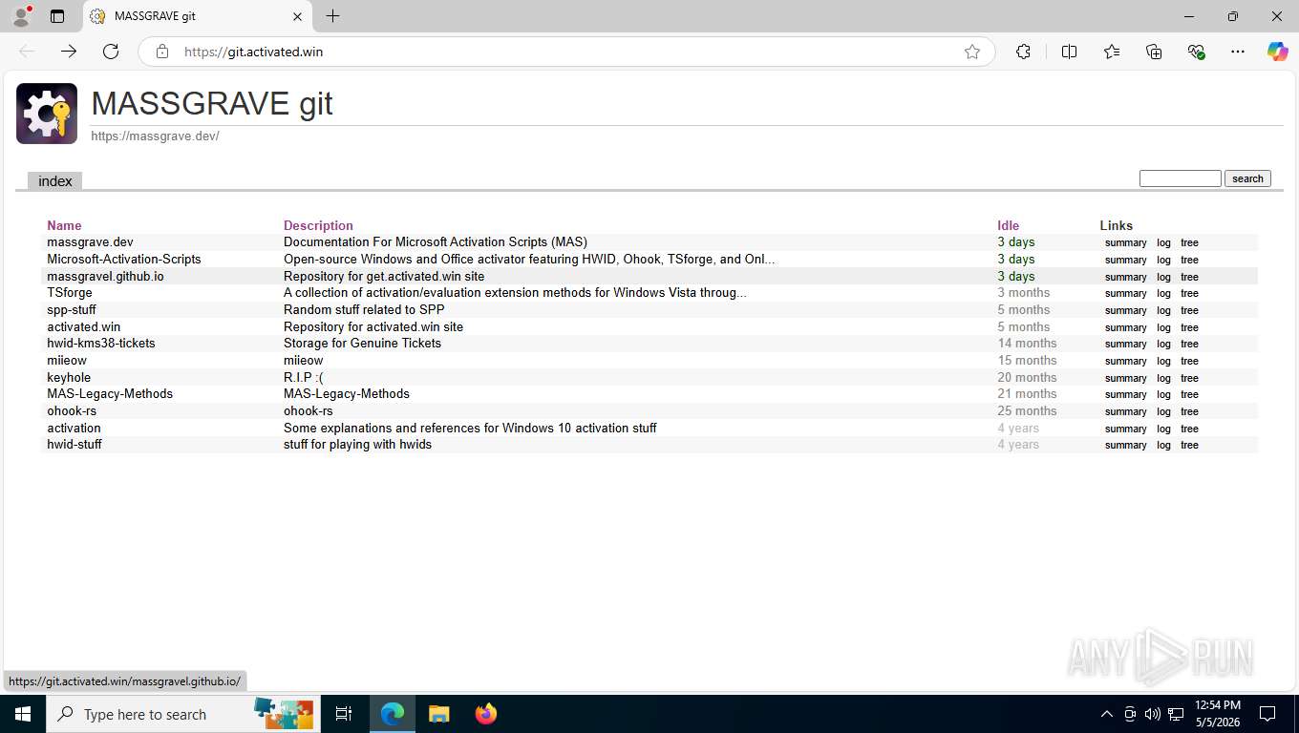Open the Microsoft-Activation-Scripts repository

(124, 260)
